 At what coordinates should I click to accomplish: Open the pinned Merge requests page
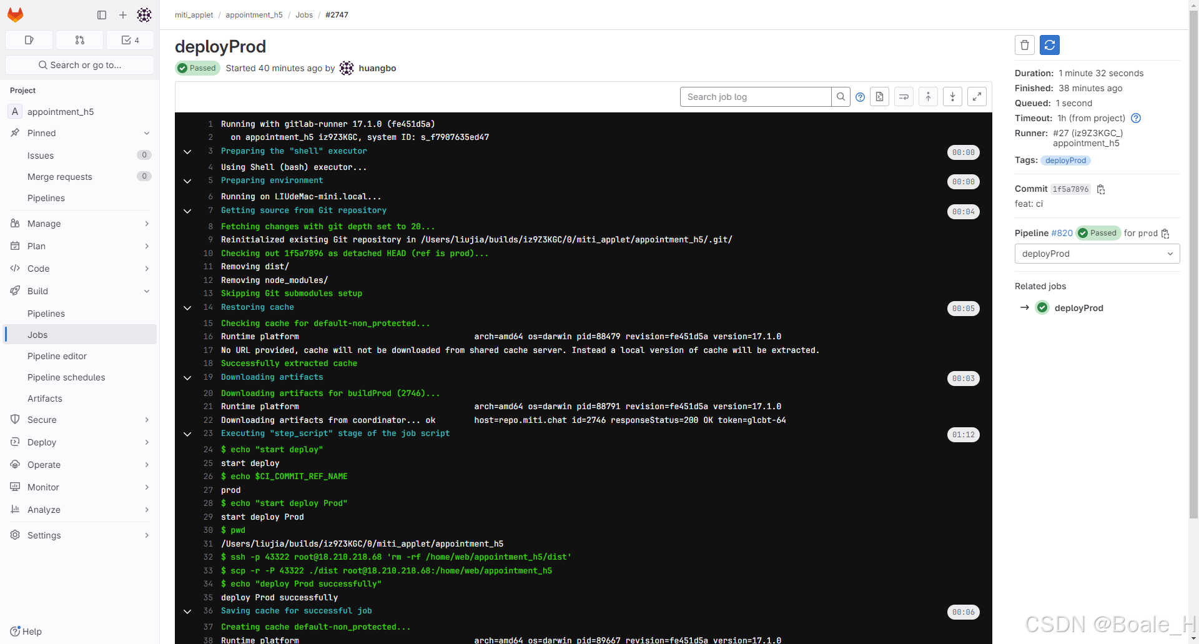80,177
